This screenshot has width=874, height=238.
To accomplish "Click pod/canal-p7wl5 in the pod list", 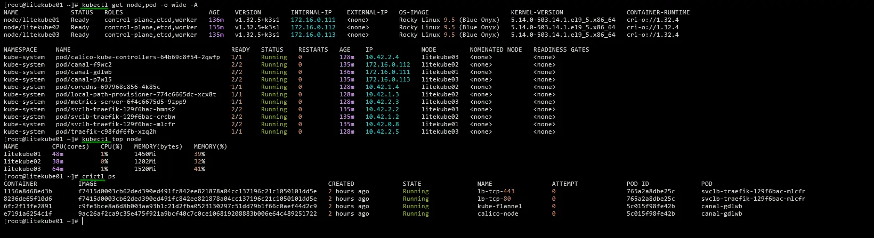I will (x=84, y=79).
